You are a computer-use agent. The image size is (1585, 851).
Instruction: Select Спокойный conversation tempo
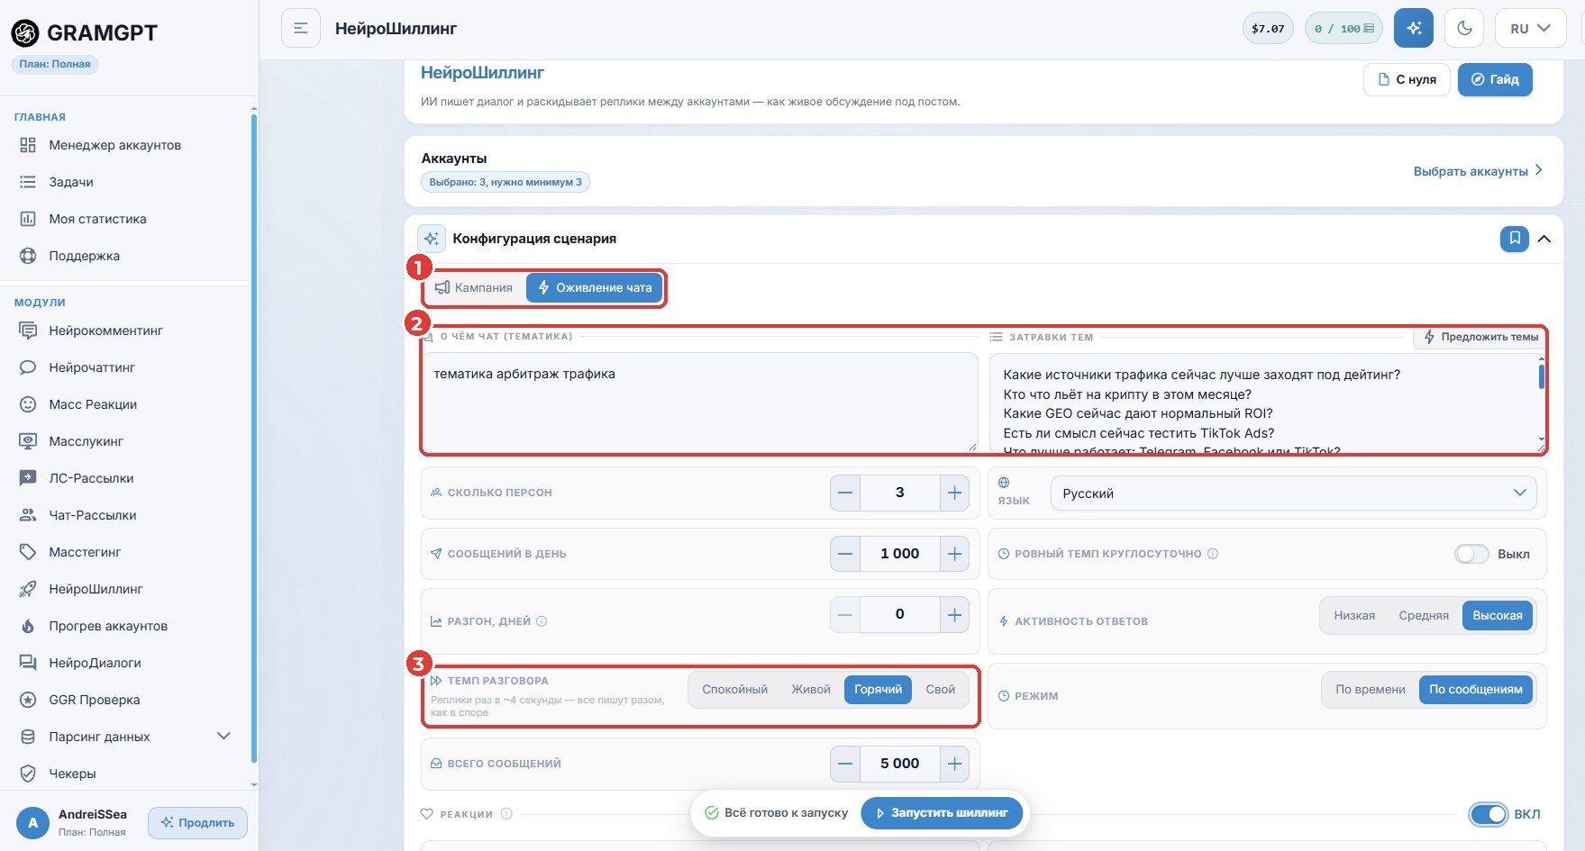pos(735,690)
